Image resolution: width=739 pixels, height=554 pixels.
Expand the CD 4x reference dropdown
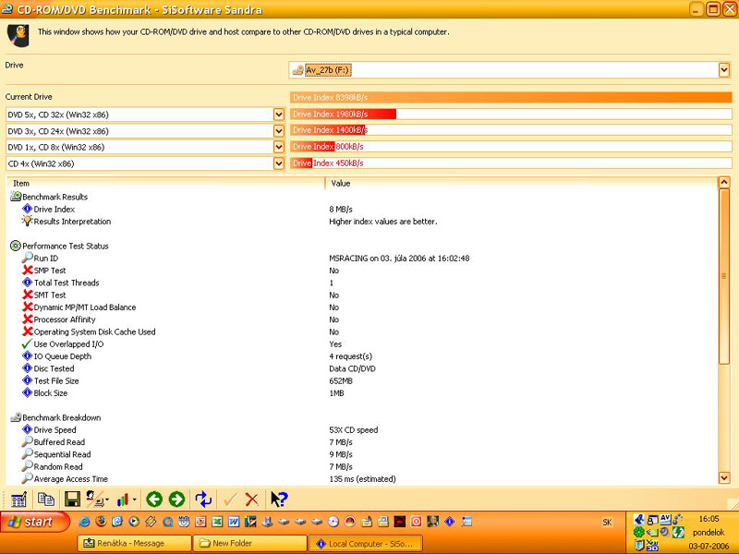point(279,163)
